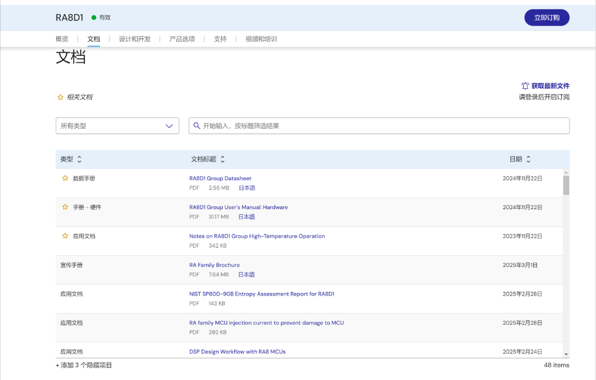Open DSP Design Workflow with RA8 MCUs
Viewport: 596px width, 380px height.
(237, 351)
